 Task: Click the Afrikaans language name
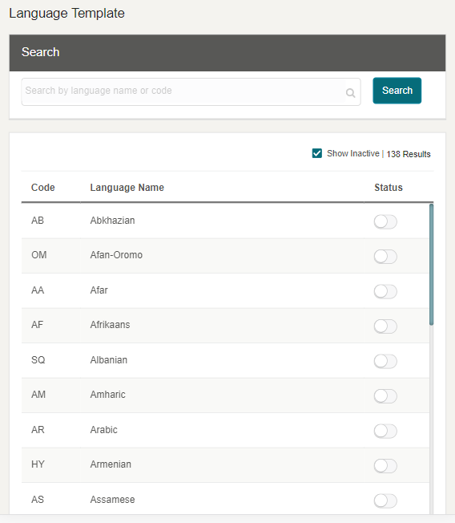(x=110, y=325)
